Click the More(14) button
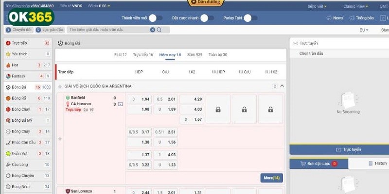This screenshot has height=194, width=389. click(271, 178)
